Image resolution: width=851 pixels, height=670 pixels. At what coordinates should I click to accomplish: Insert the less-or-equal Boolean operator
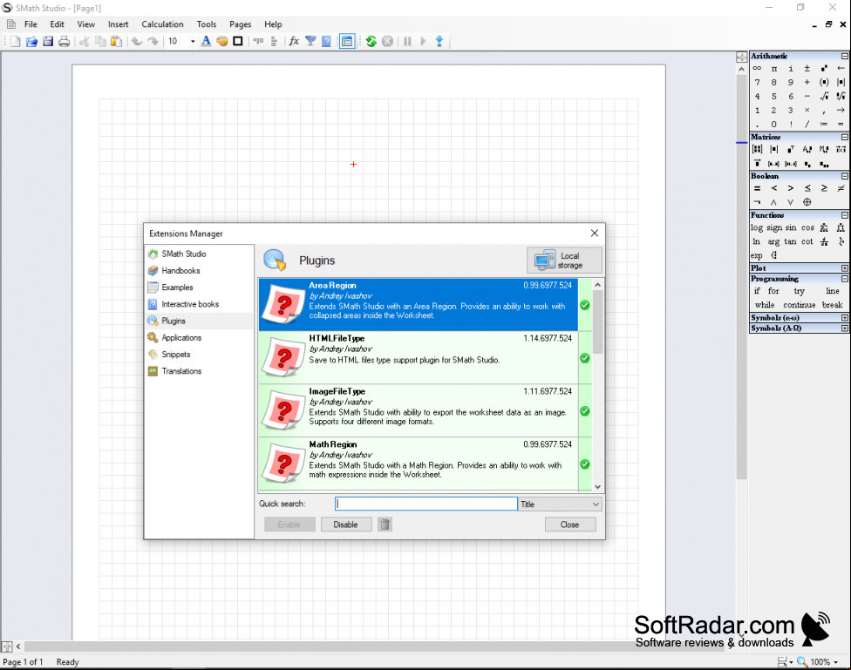(807, 188)
